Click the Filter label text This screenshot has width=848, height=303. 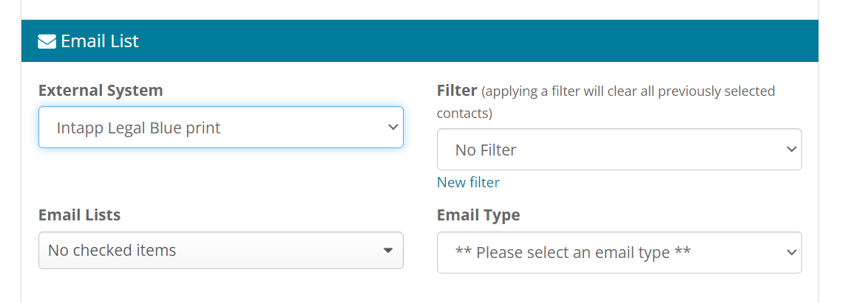coord(457,90)
